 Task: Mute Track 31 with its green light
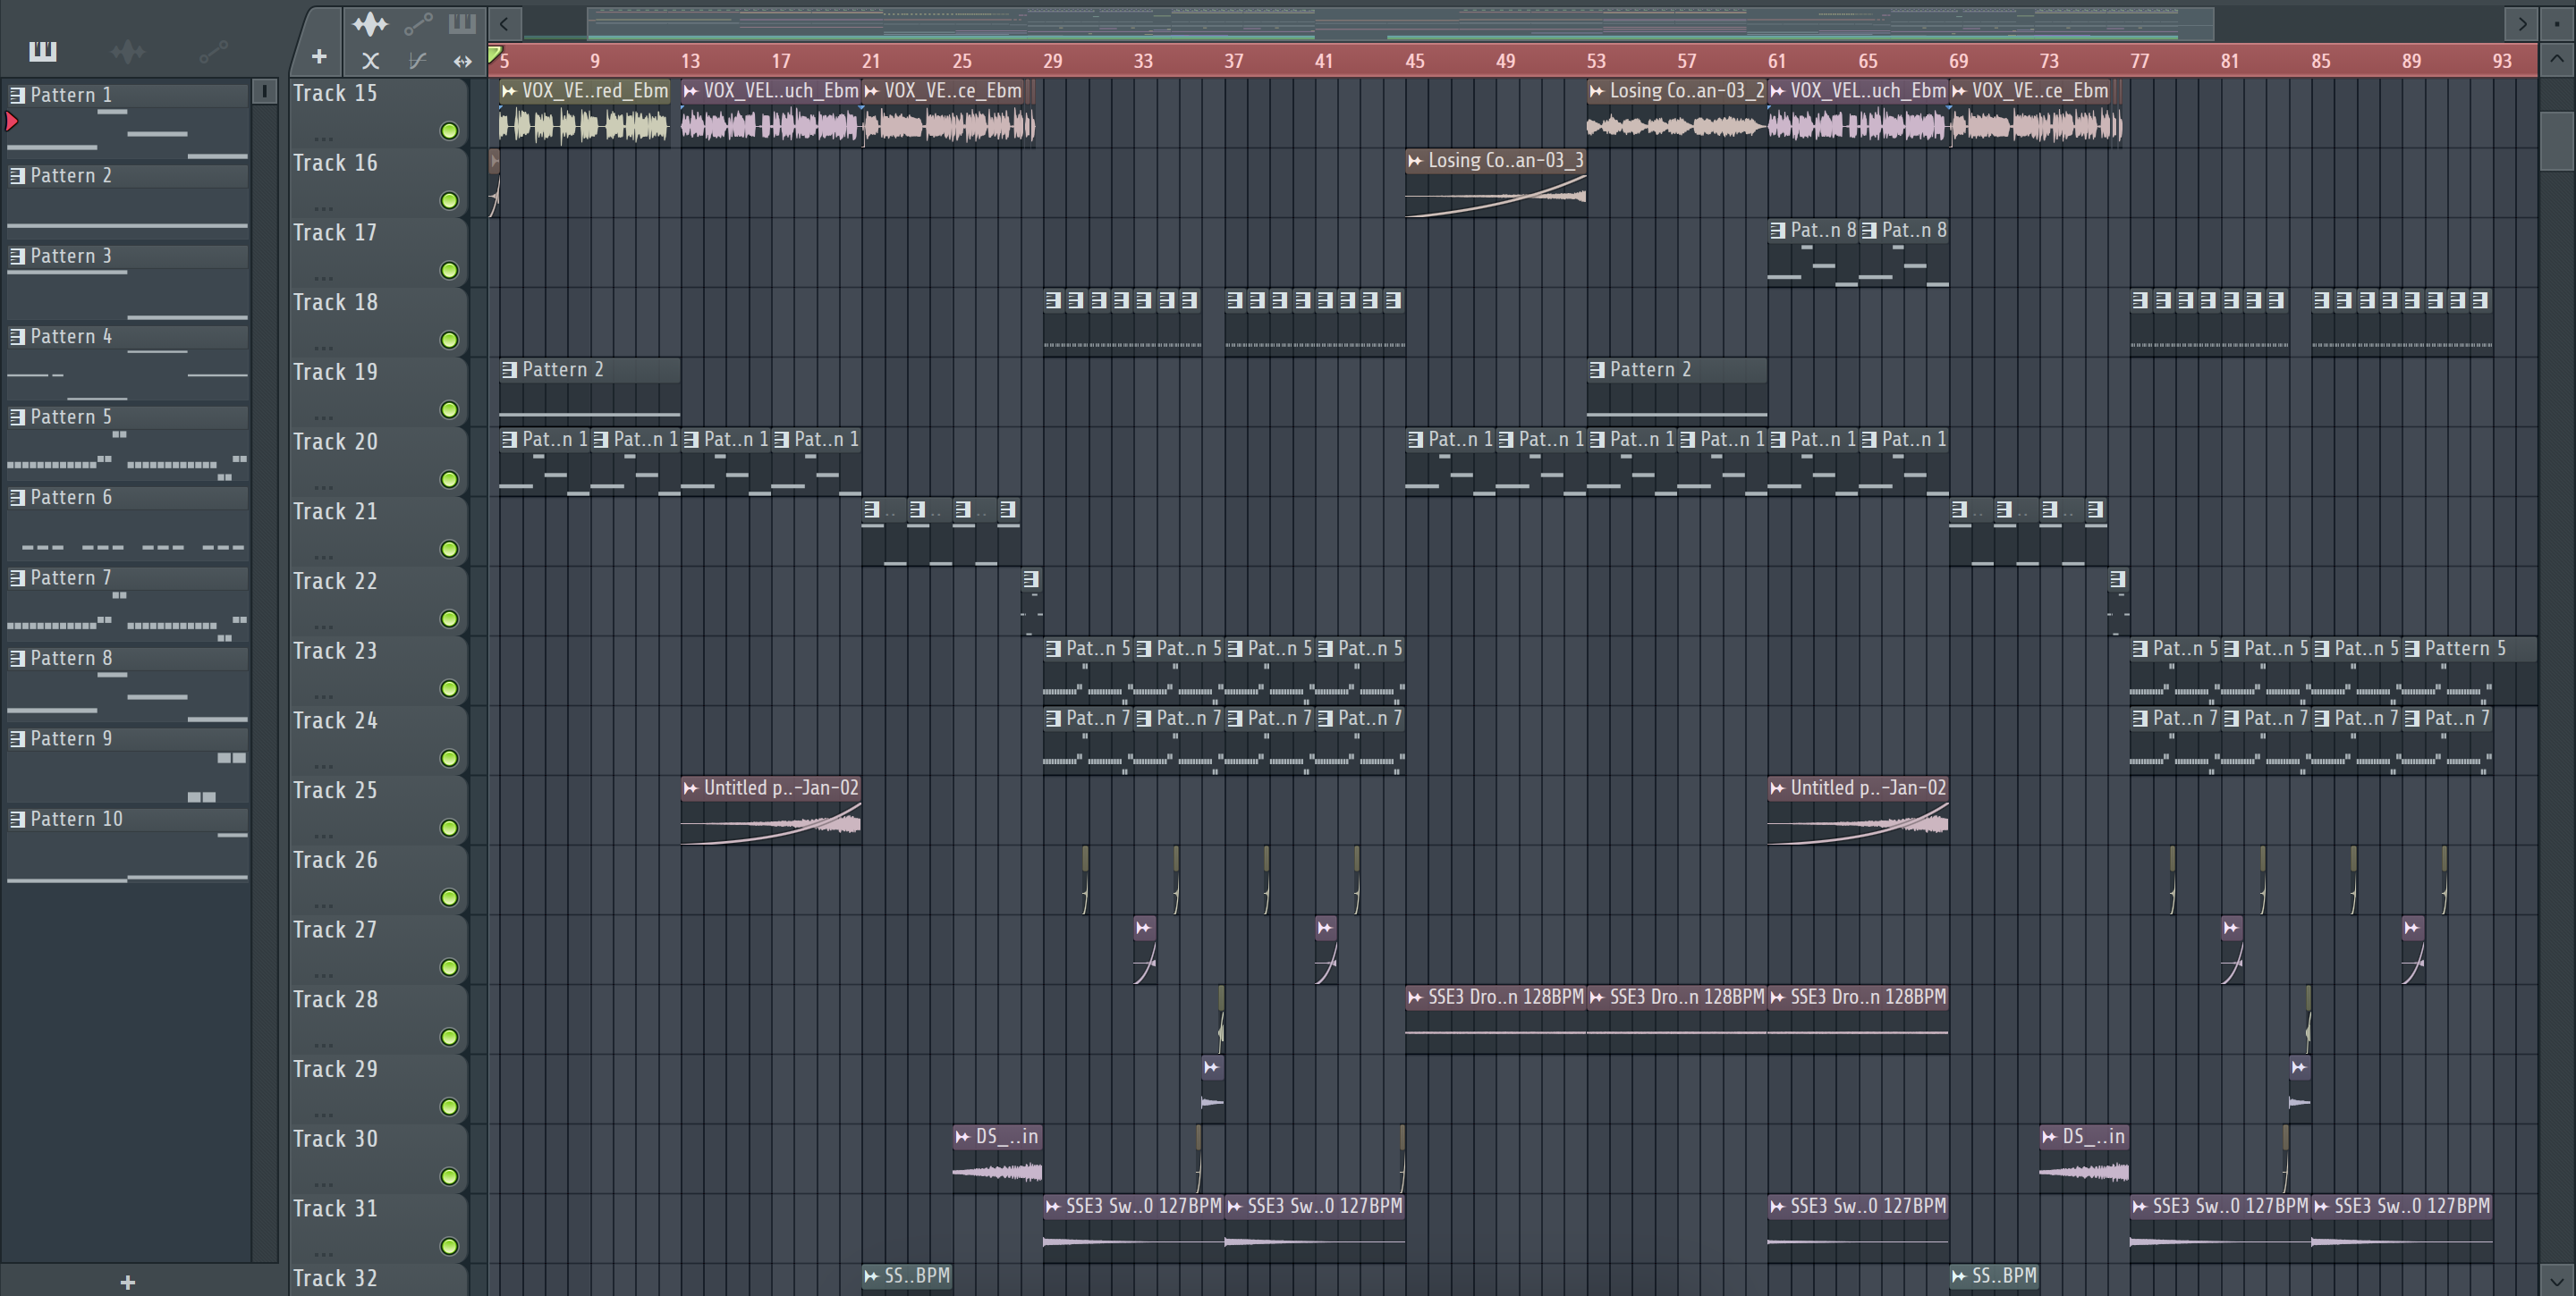tap(449, 1246)
